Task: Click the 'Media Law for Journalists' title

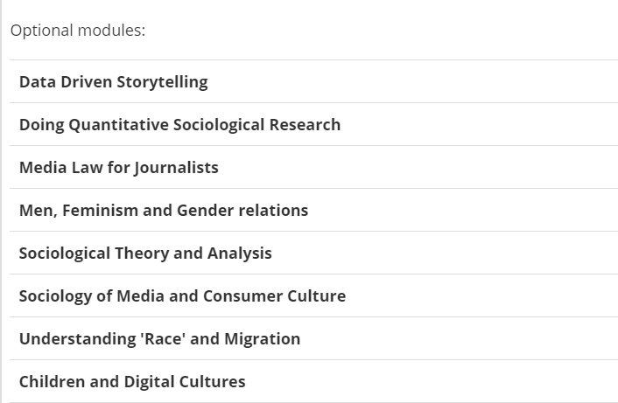Action: pos(118,167)
